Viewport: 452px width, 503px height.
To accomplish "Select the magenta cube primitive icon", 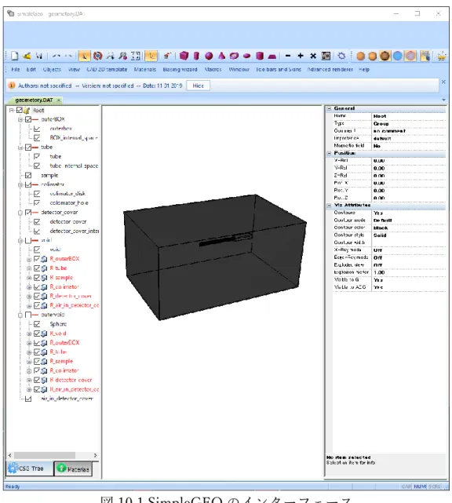I will 184,56.
